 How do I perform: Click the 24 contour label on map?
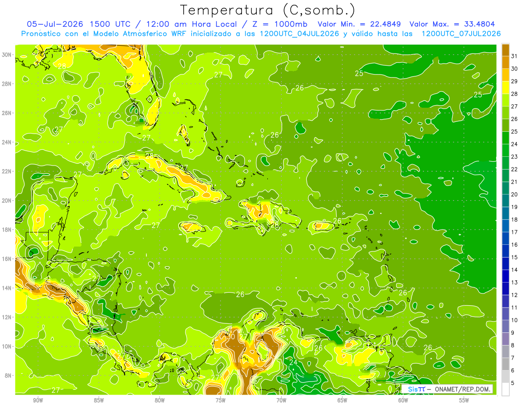[x=293, y=362]
